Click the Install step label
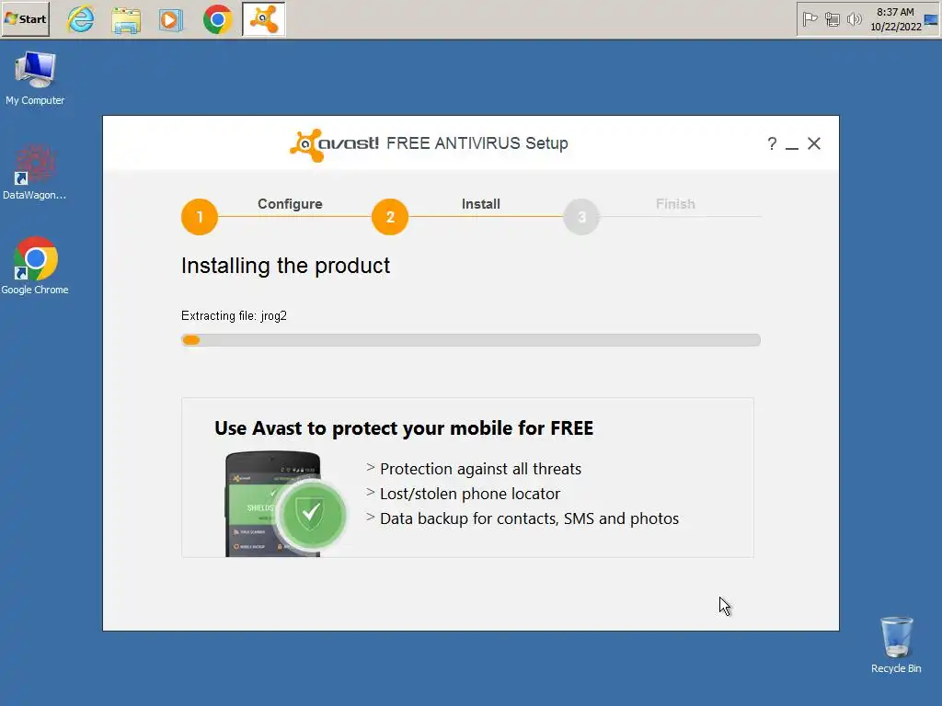Viewport: 942px width, 706px height. pos(480,204)
